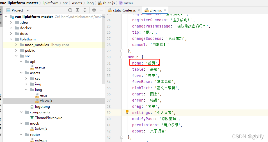Expand the img folder arrow
This screenshot has width=268, height=142.
pyautogui.click(x=26, y=84)
